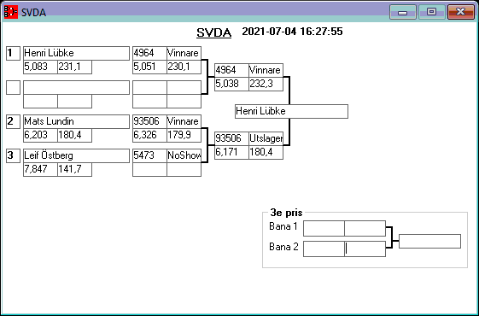The image size is (479, 316).
Task: Maximize the SVDA window
Action: click(431, 12)
